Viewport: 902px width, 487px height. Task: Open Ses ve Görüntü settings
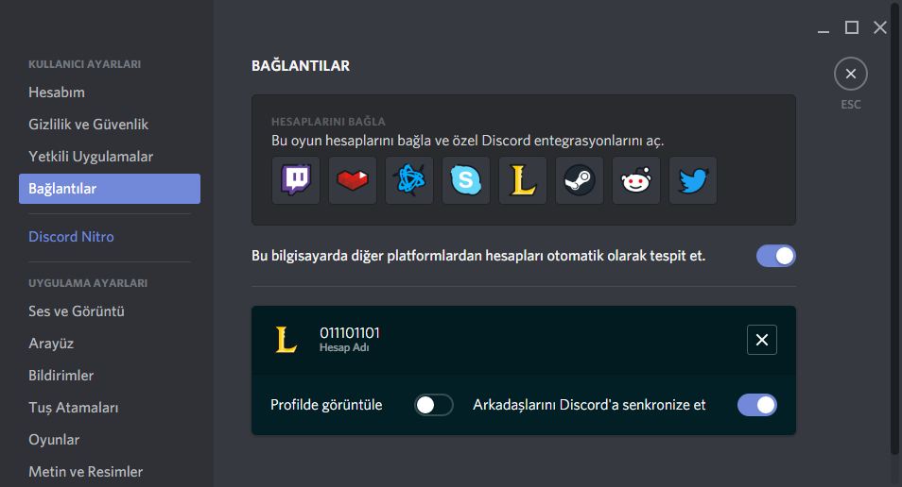tap(110, 311)
